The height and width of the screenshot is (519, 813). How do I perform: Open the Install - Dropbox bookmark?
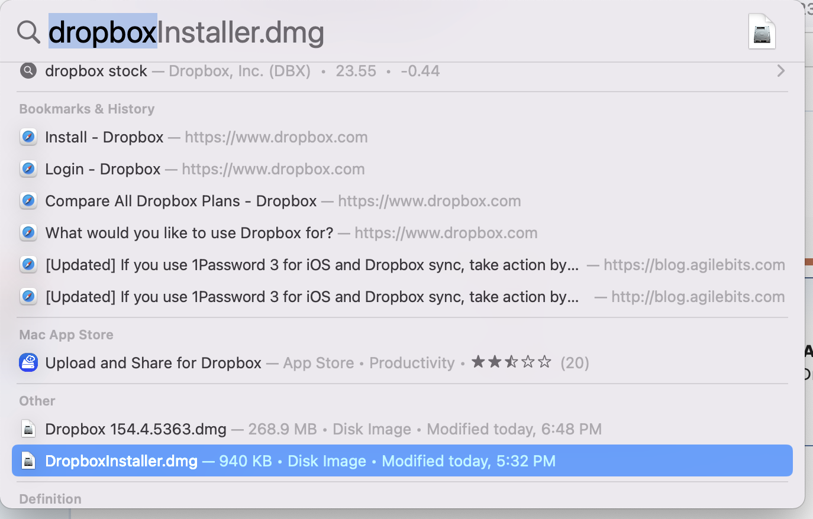click(402, 137)
